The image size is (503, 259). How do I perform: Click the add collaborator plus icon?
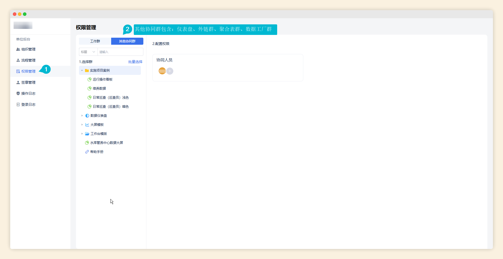[170, 71]
